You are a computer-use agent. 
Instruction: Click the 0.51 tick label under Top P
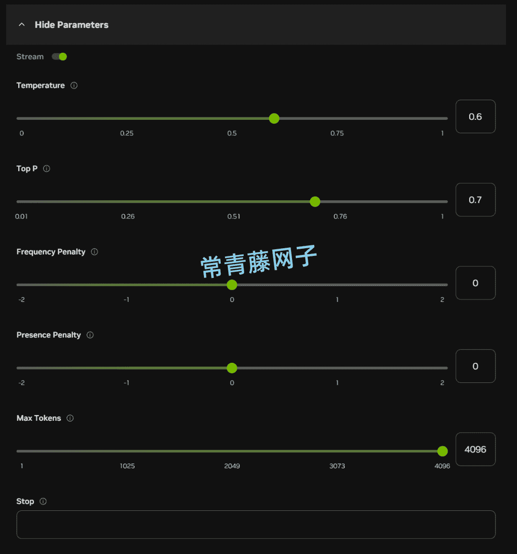click(x=234, y=216)
